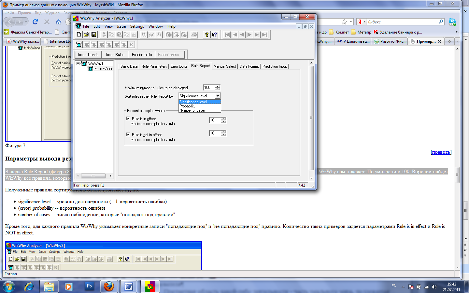The height and width of the screenshot is (293, 469).
Task: Open the Issue menu in WizWhy
Action: [121, 26]
